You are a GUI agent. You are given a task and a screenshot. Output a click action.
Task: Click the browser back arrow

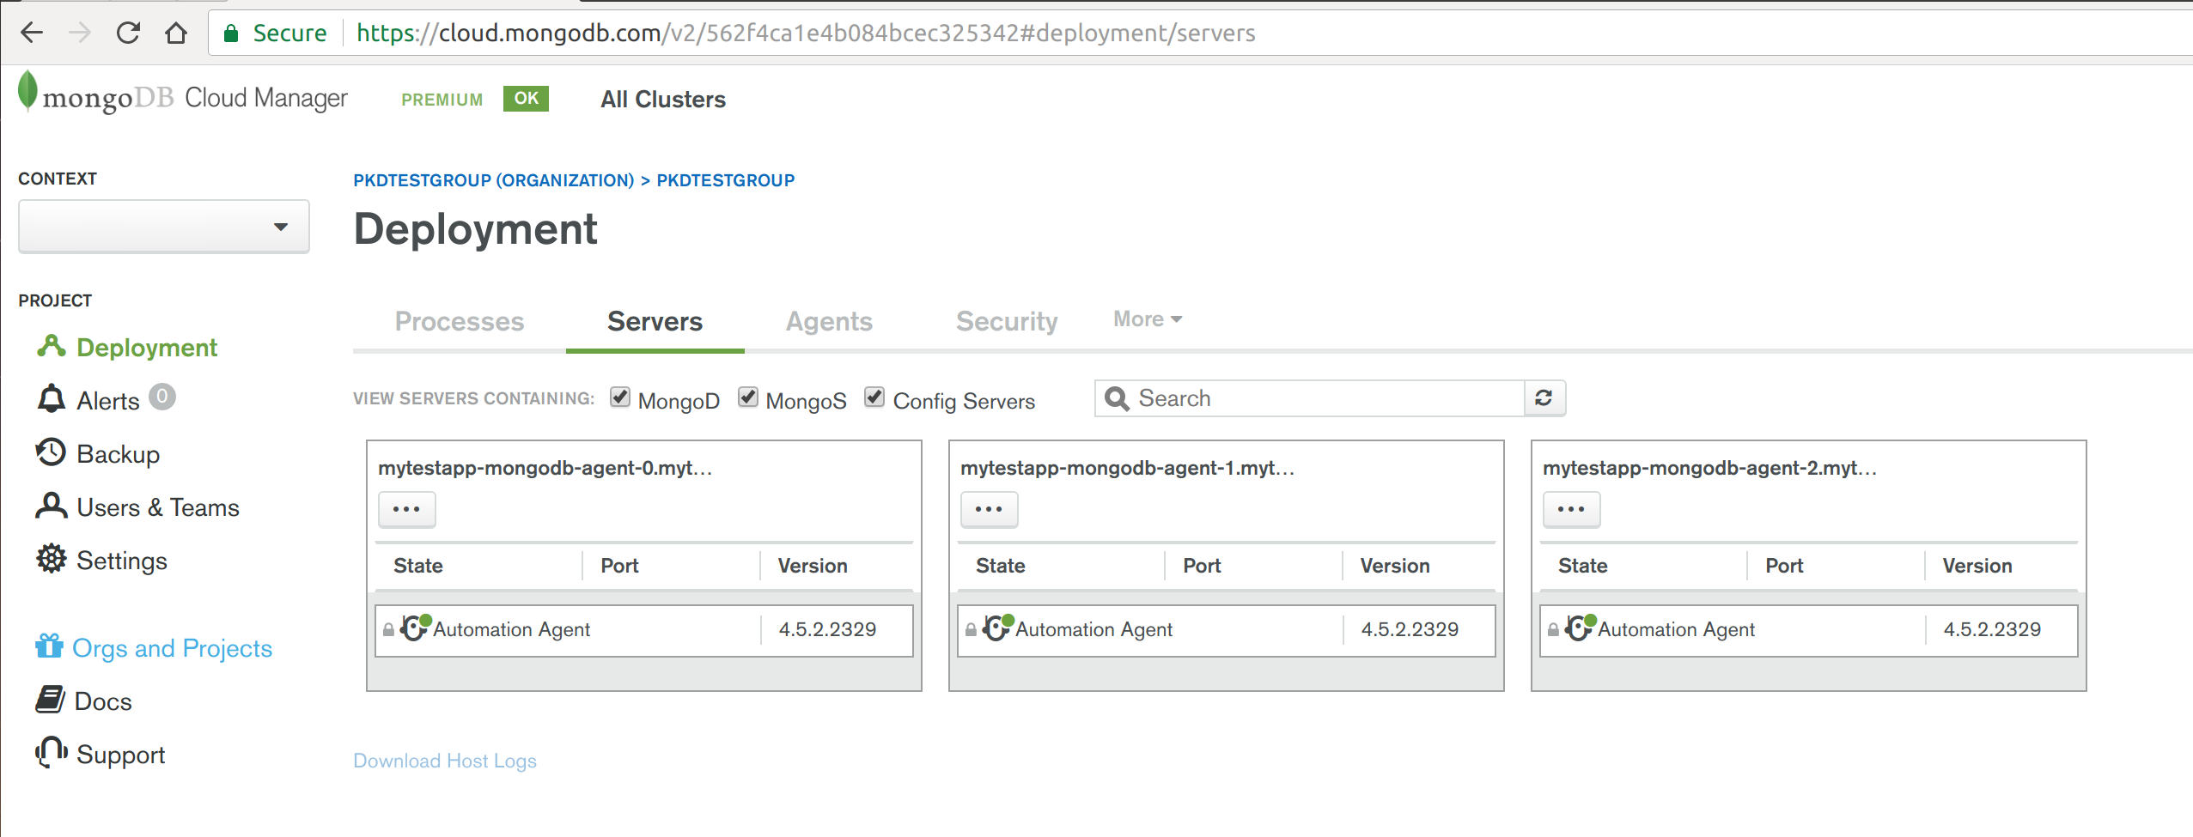(32, 33)
